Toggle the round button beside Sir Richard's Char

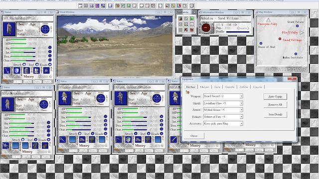coord(50,60)
